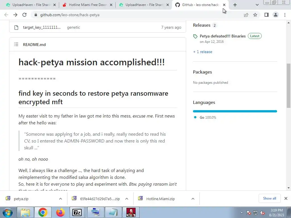Click the release tag icon
Viewport: 291px width, 218px height.
point(195,36)
